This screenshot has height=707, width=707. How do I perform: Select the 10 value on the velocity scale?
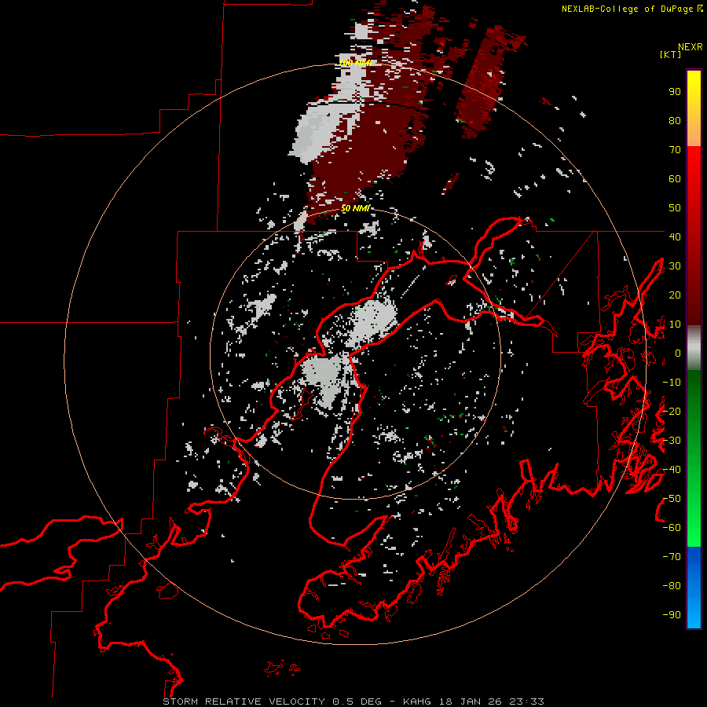(675, 324)
